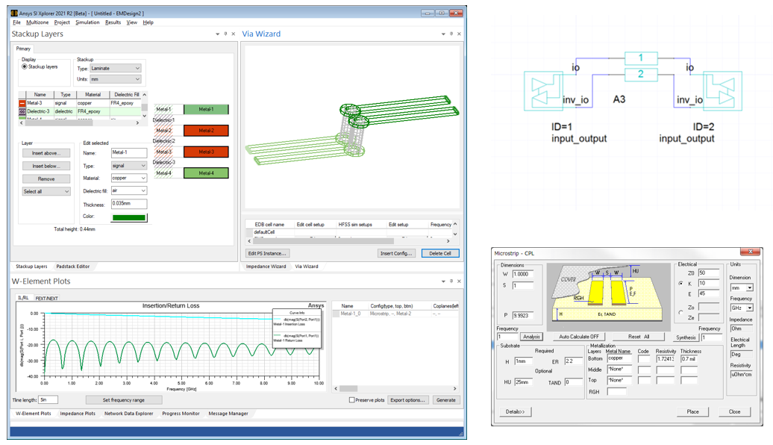Click the Z0 field in Microstrip dialog

[x=708, y=273]
